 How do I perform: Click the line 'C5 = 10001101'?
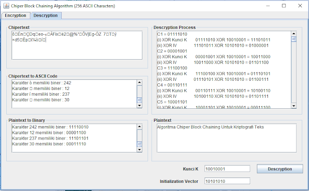pyautogui.click(x=172, y=102)
